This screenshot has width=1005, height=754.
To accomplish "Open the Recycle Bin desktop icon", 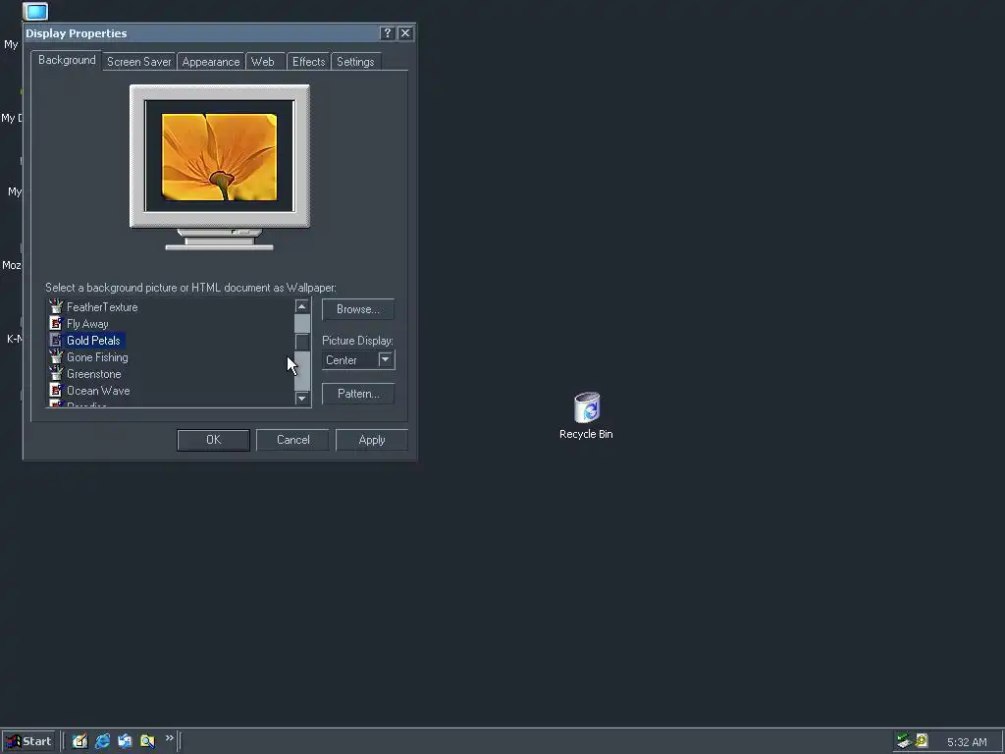I will (x=586, y=415).
